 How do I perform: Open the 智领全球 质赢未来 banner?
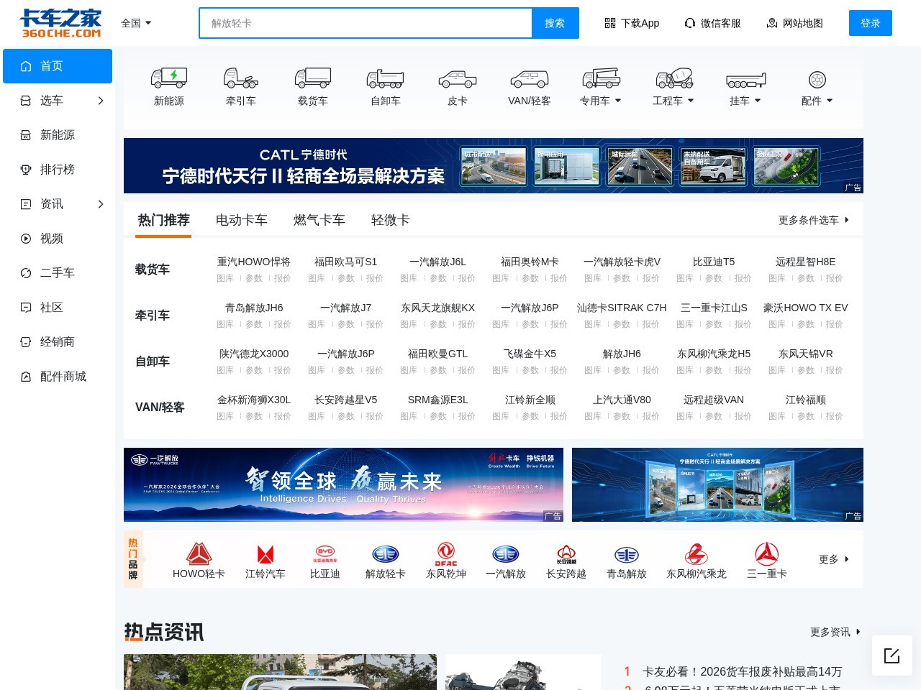point(344,484)
